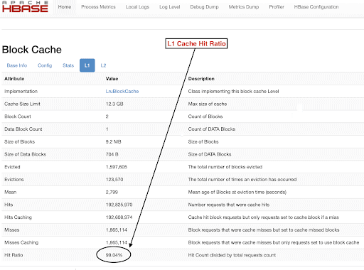This screenshot has width=364, height=270.
Task: Switch to the Base Info tab
Action: coord(17,65)
